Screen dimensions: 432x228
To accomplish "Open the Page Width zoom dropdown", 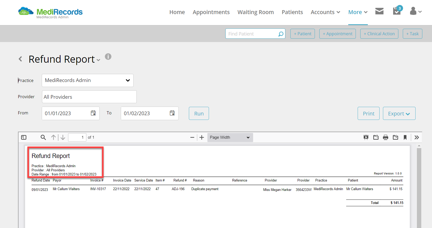I will (230, 137).
